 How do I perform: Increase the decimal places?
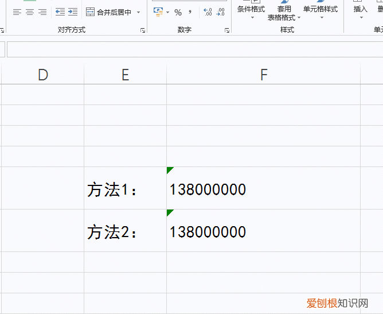(208, 12)
